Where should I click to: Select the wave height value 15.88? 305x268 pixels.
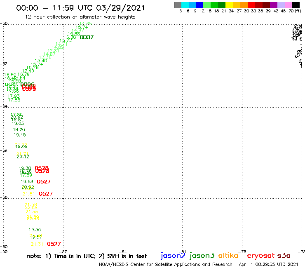(x=74, y=34)
